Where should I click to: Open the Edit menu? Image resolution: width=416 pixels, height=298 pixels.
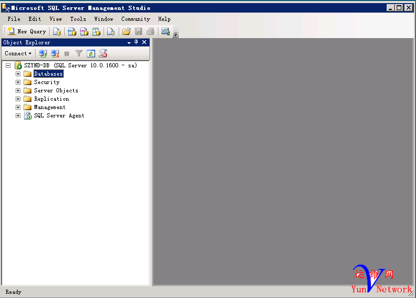[x=35, y=19]
